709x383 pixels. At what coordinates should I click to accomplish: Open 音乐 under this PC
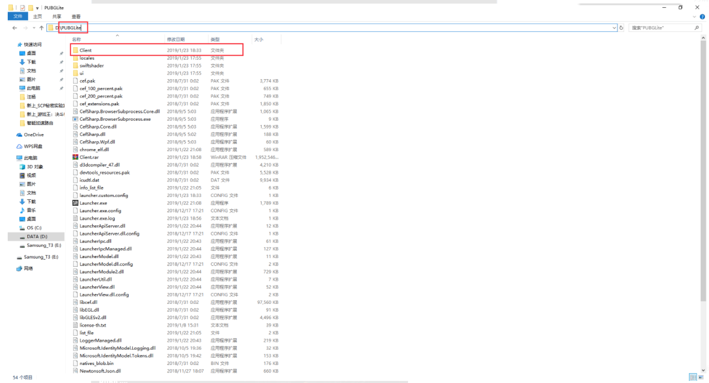(x=31, y=210)
